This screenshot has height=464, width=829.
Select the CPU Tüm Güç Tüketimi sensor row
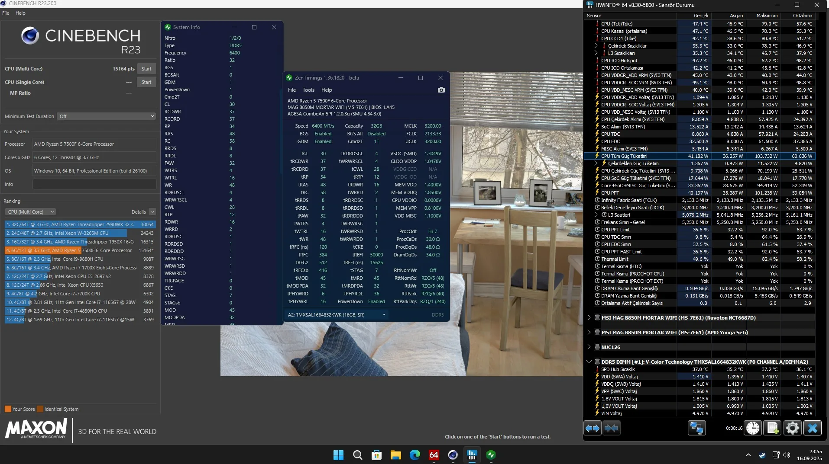point(699,156)
